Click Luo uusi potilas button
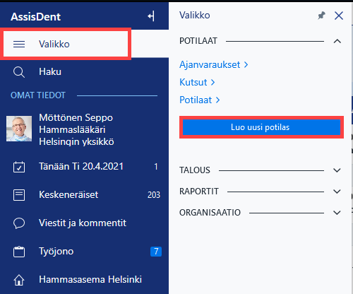 261,127
